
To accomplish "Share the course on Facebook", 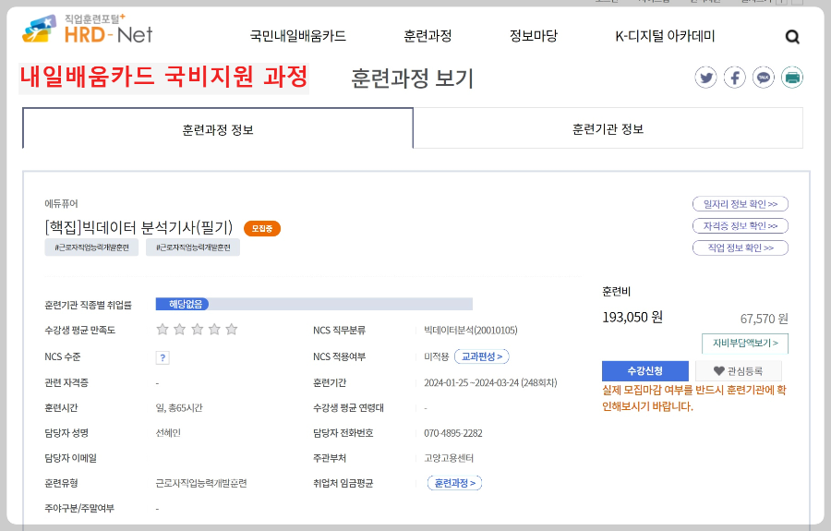I will (735, 78).
